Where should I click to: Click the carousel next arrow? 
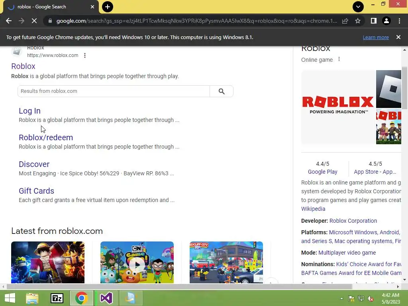pyautogui.click(x=271, y=282)
